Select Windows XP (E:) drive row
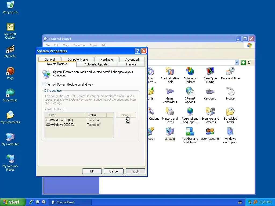This screenshot has height=206, width=275. coord(79,120)
